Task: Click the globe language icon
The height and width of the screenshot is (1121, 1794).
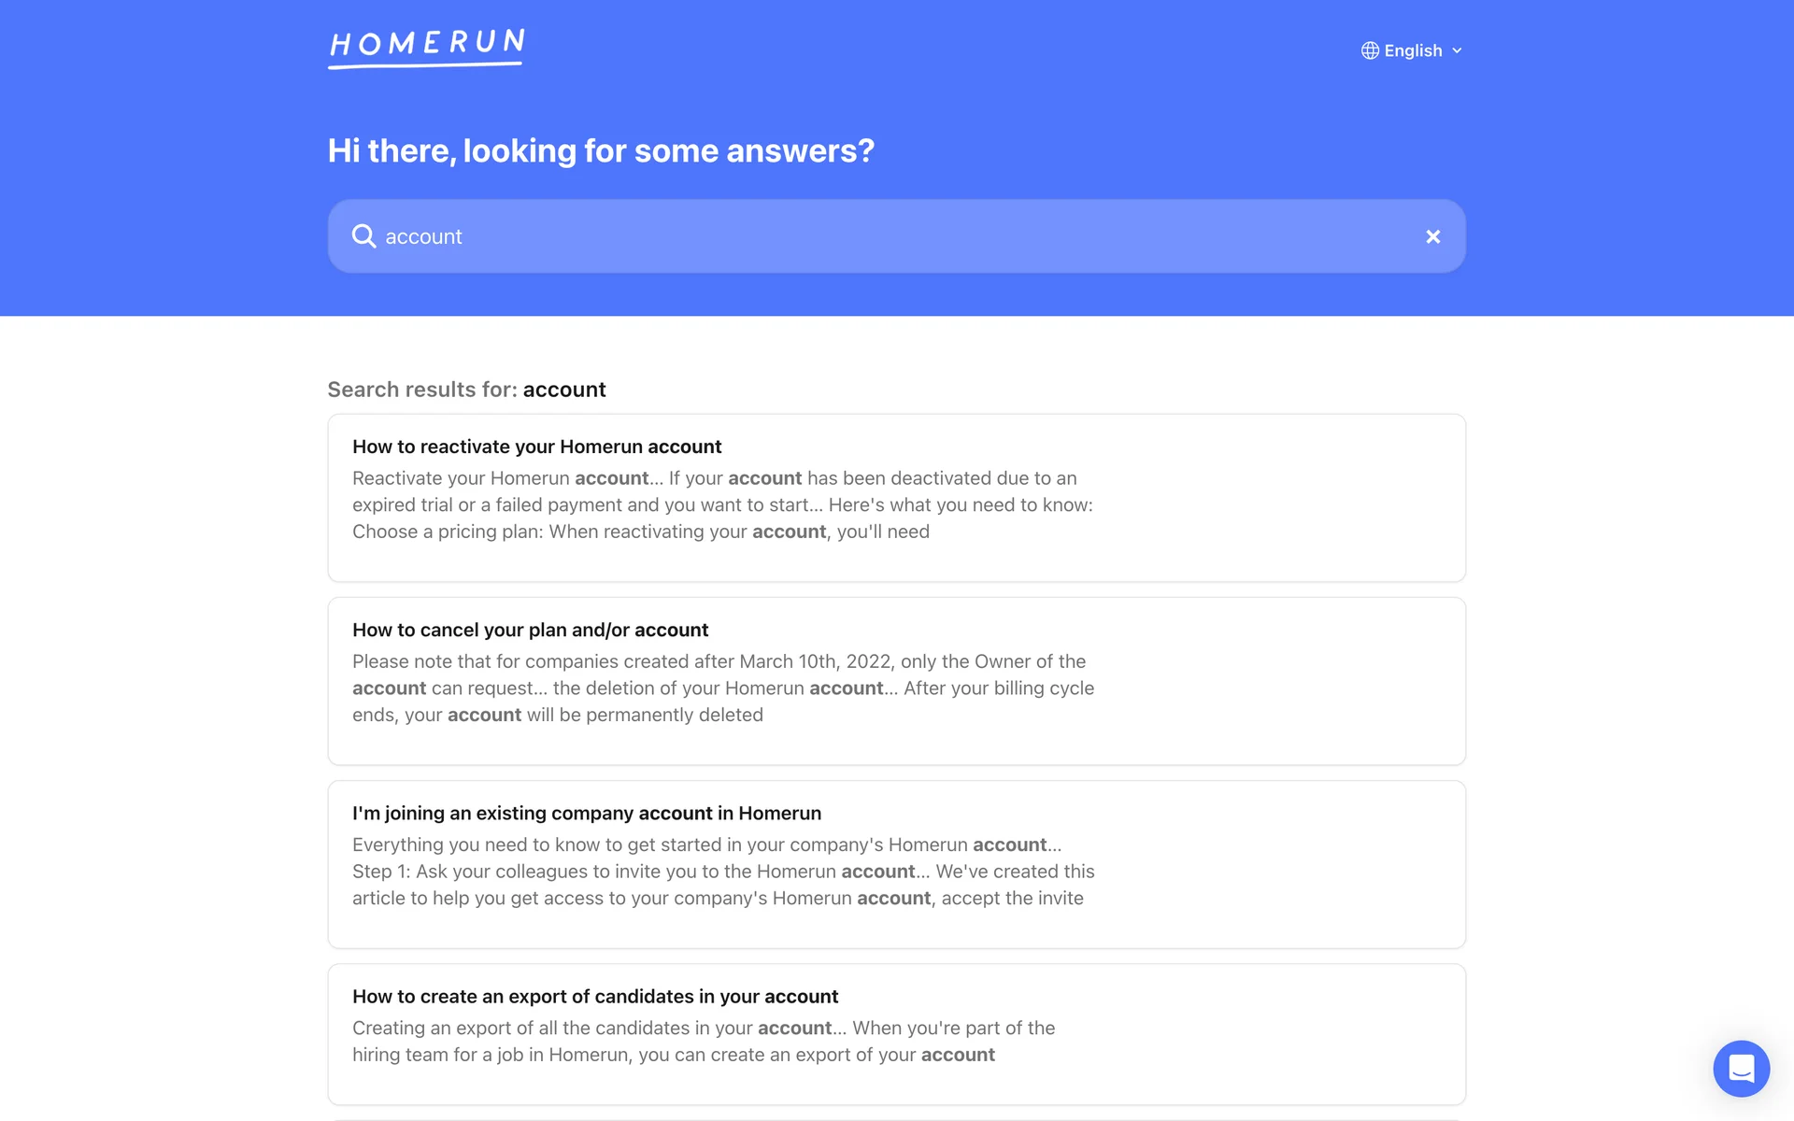Action: [1370, 50]
